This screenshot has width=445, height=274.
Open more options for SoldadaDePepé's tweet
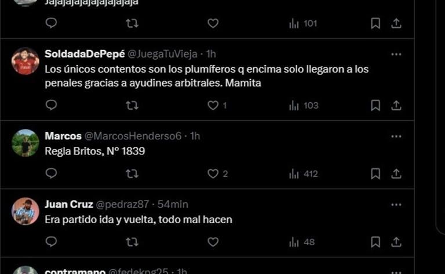(x=396, y=54)
